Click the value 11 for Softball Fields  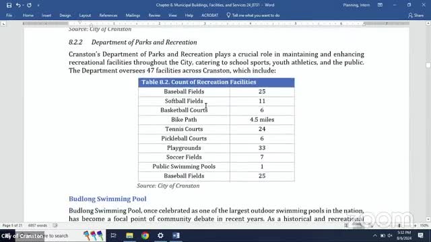[262, 101]
